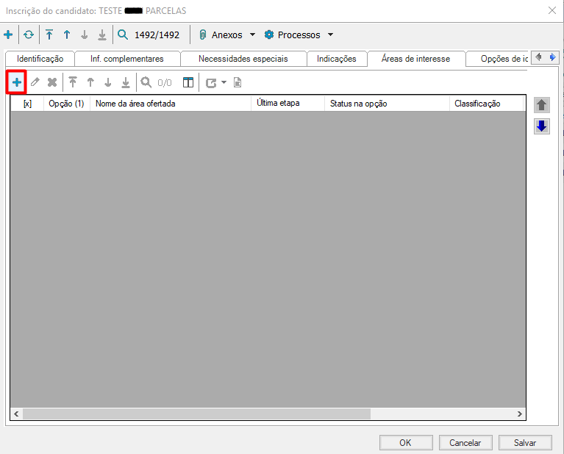Open the export dropdown arrow in grid toolbar
The width and height of the screenshot is (564, 454).
pos(224,83)
